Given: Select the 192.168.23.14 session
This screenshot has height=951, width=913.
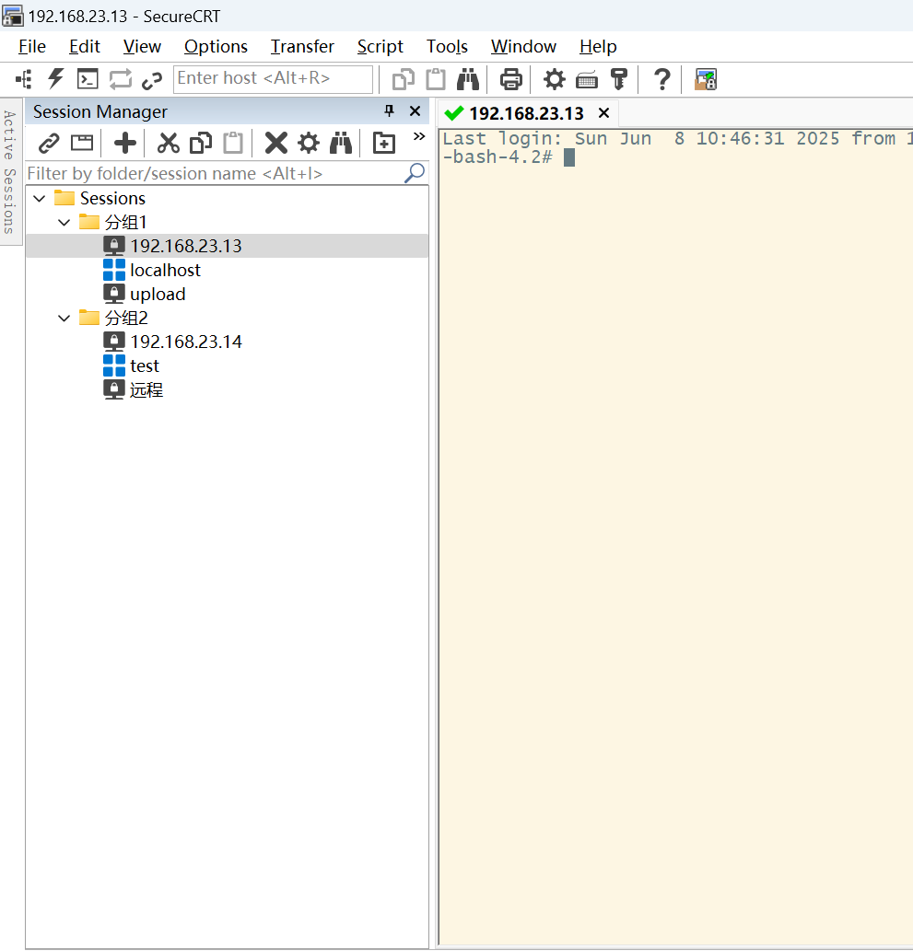Looking at the screenshot, I should tap(186, 342).
